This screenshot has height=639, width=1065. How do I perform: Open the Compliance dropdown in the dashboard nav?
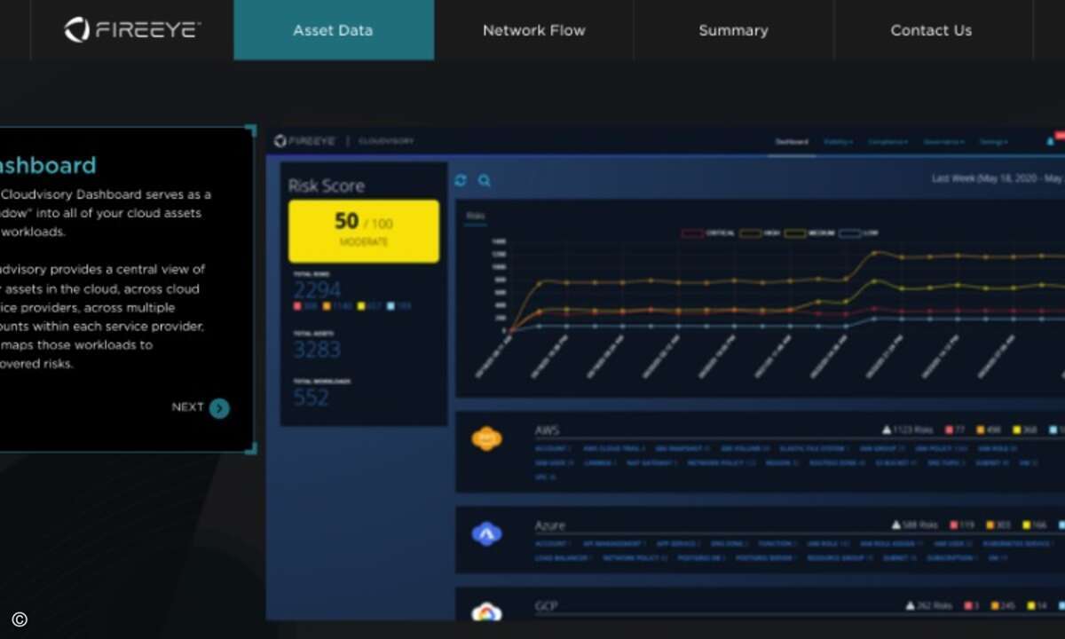[887, 142]
